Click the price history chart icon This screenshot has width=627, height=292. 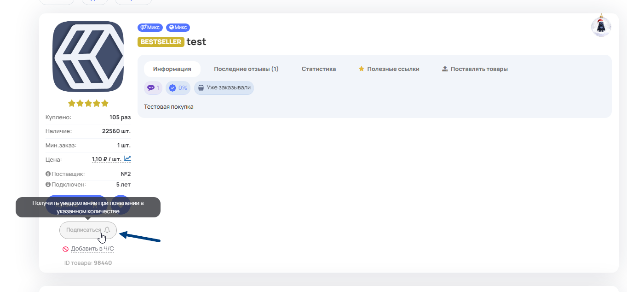click(x=127, y=159)
